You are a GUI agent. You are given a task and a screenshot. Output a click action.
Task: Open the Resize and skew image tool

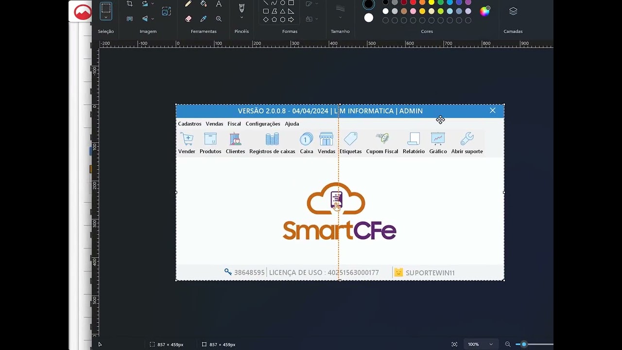click(166, 11)
